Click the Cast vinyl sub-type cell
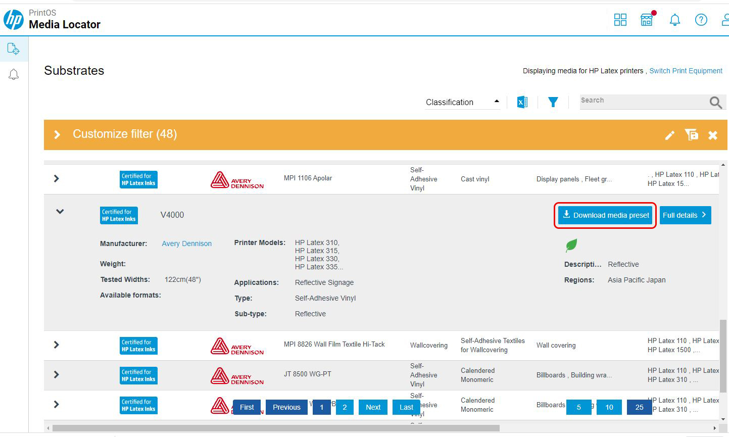This screenshot has height=437, width=729. 475,179
